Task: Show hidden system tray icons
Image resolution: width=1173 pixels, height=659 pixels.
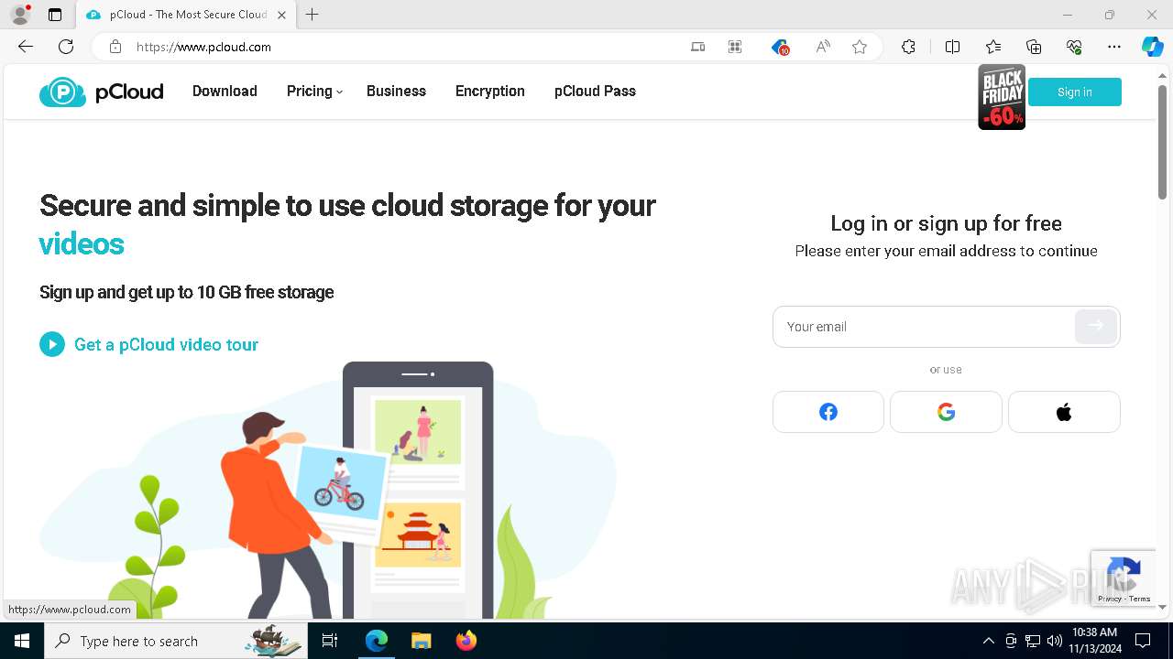Action: [x=988, y=641]
